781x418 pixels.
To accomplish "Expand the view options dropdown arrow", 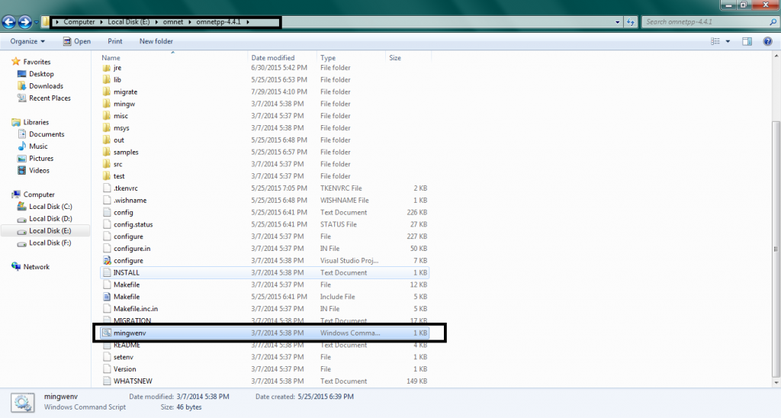I will click(728, 41).
